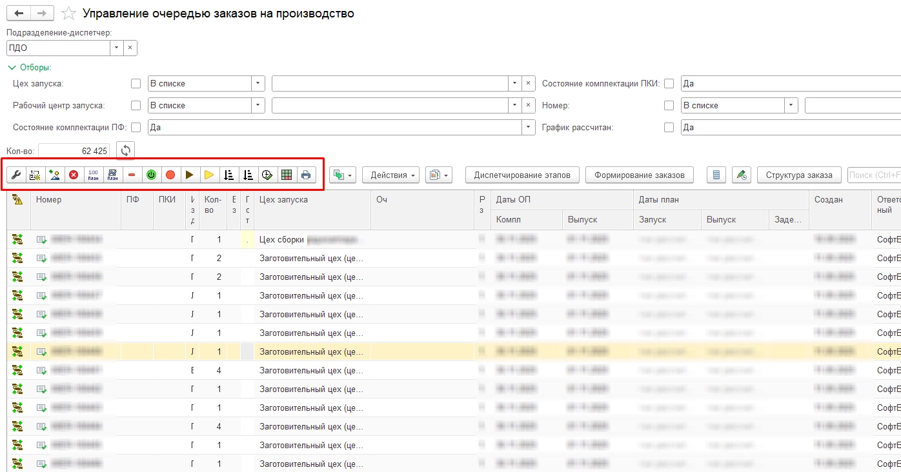Add page to favorites with star icon
This screenshot has height=472, width=901.
tap(68, 14)
